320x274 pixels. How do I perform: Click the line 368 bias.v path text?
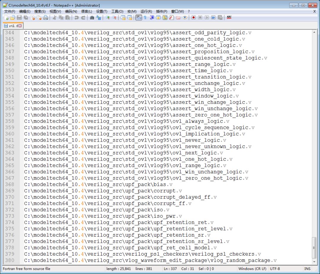pos(98,184)
